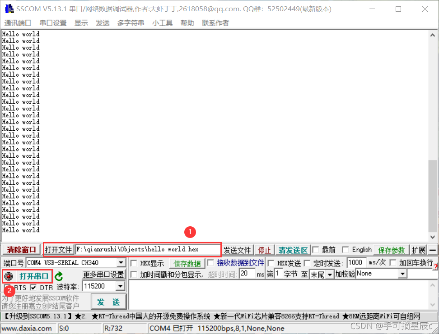Click the 打开串口 button
The width and height of the screenshot is (439, 334).
click(34, 276)
